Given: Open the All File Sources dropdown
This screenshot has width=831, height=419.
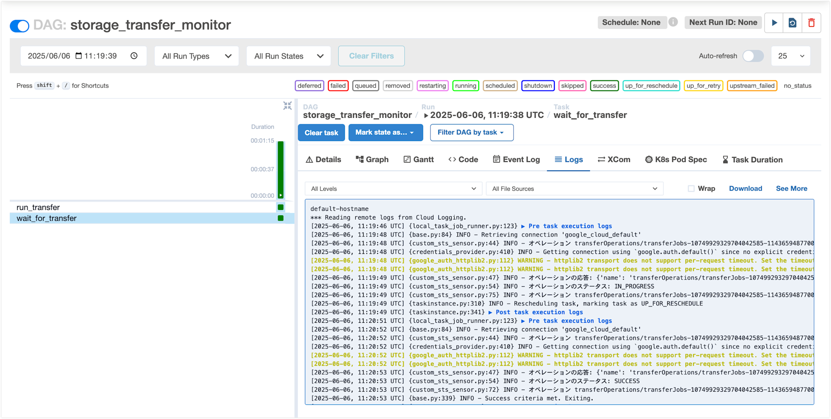Looking at the screenshot, I should tap(575, 189).
